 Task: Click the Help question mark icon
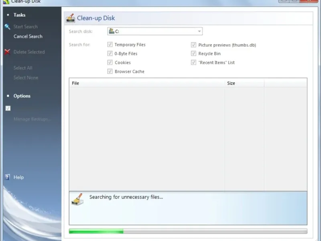click(x=7, y=177)
